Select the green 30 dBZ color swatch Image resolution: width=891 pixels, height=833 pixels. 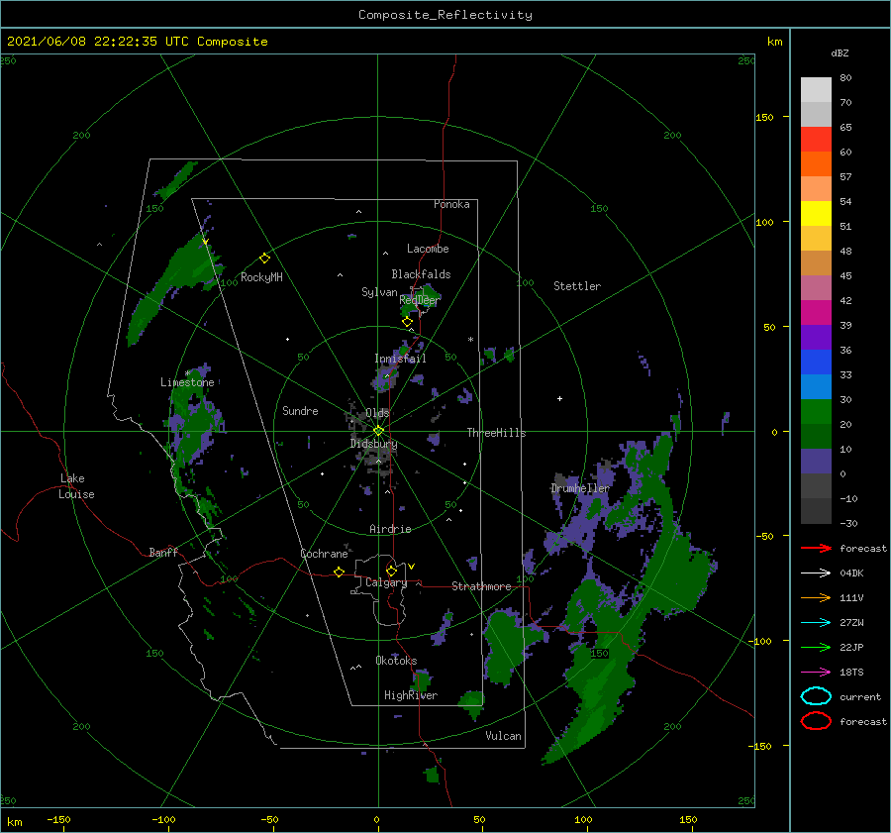[816, 411]
